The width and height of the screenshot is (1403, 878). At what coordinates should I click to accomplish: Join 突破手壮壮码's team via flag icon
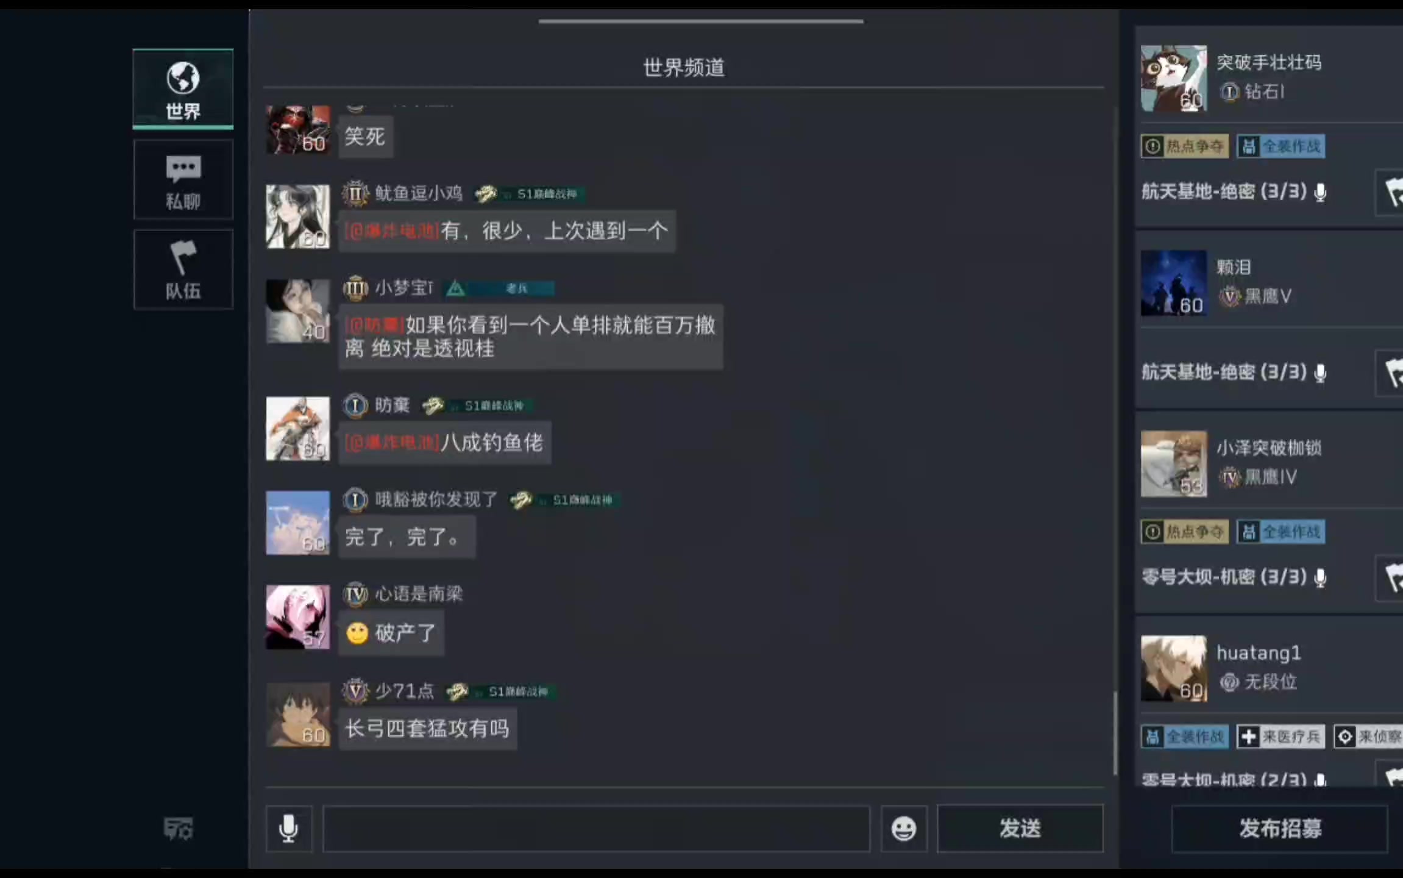(1392, 193)
